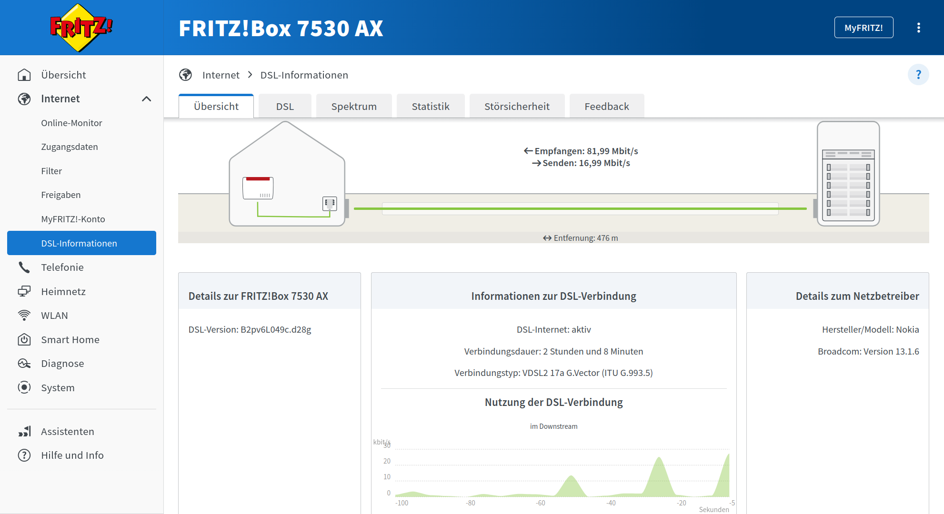The image size is (944, 514).
Task: Select the Feedback tab
Action: point(607,106)
